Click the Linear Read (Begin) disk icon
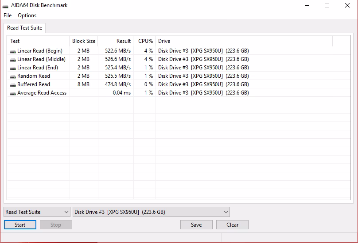358x243 pixels. coord(13,51)
